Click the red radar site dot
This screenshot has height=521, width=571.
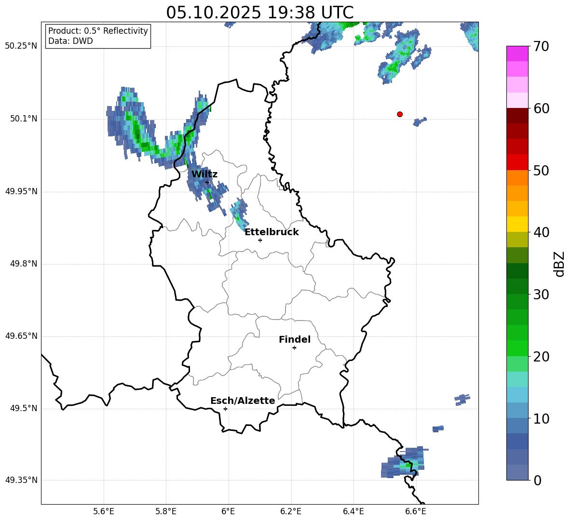click(400, 114)
